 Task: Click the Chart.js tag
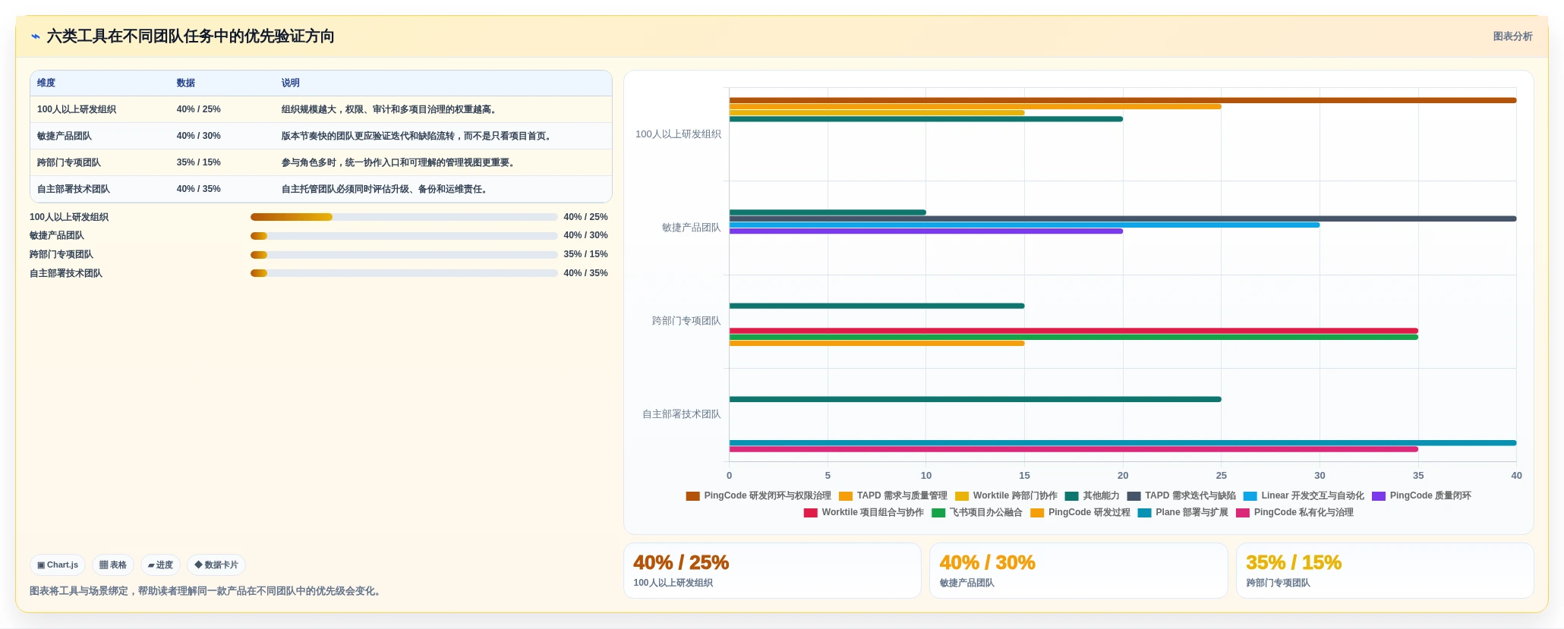(58, 565)
